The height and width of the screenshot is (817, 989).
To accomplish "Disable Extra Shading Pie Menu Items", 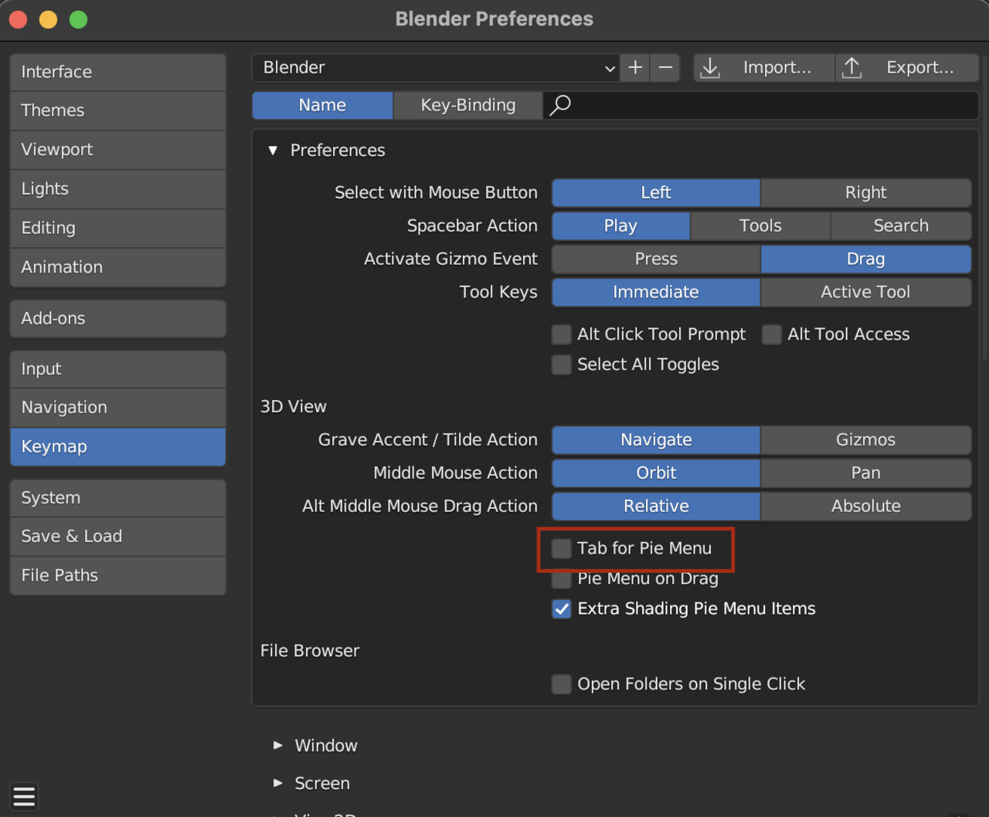I will (562, 609).
